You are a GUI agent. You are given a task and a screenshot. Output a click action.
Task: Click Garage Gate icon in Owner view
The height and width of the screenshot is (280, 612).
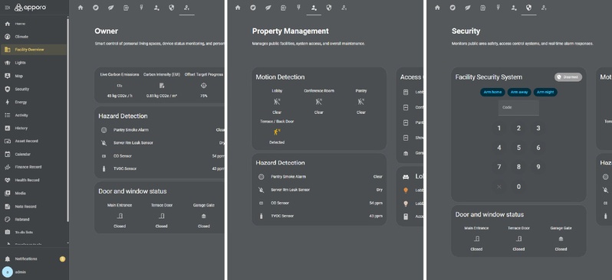(204, 217)
